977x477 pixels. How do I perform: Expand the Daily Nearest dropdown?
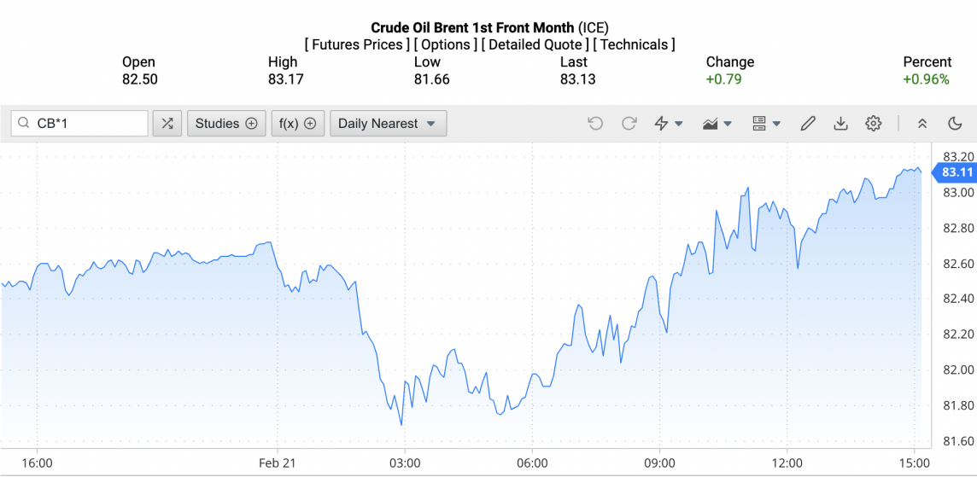tap(388, 124)
